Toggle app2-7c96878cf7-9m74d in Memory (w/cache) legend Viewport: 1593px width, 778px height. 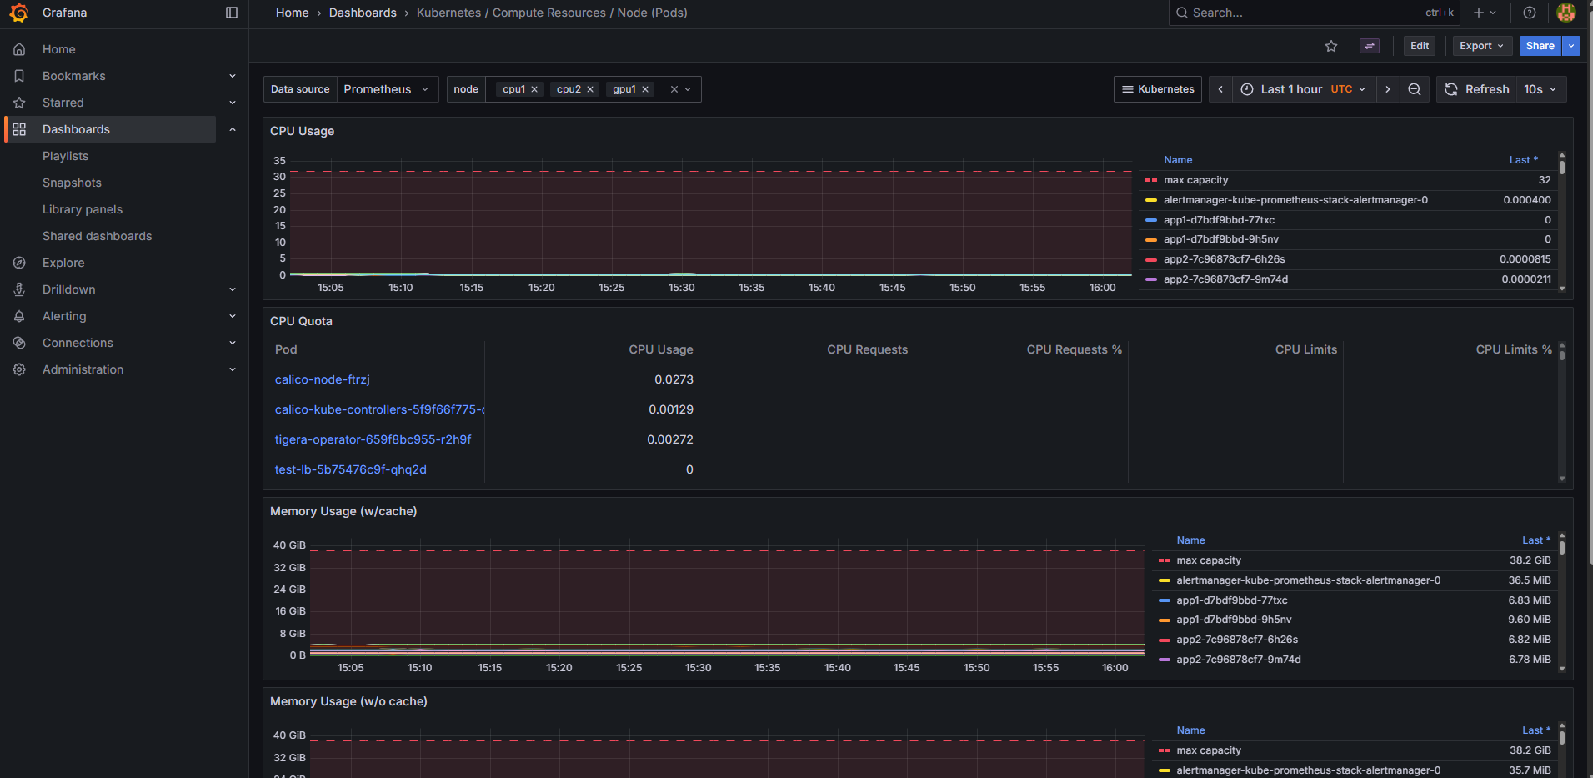pos(1239,660)
